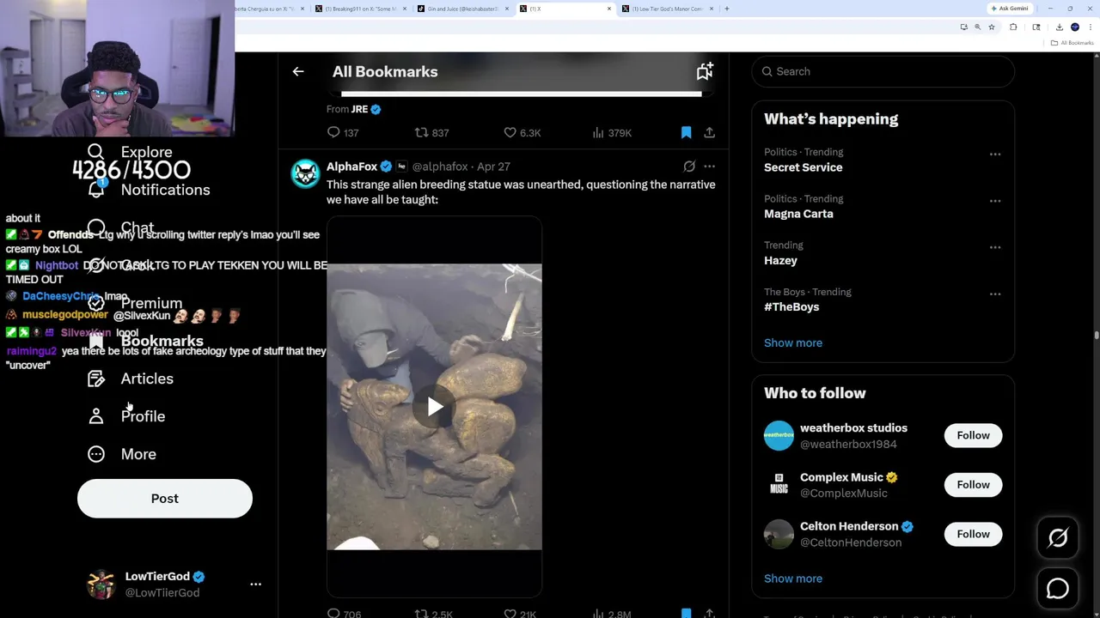Open the #TheBoys trending topic
The width and height of the screenshot is (1100, 618).
(791, 306)
